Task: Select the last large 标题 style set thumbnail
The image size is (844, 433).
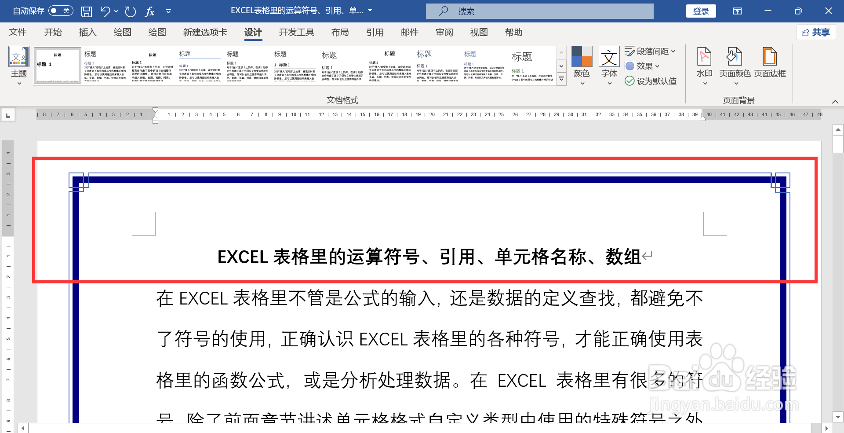Action: pyautogui.click(x=532, y=66)
